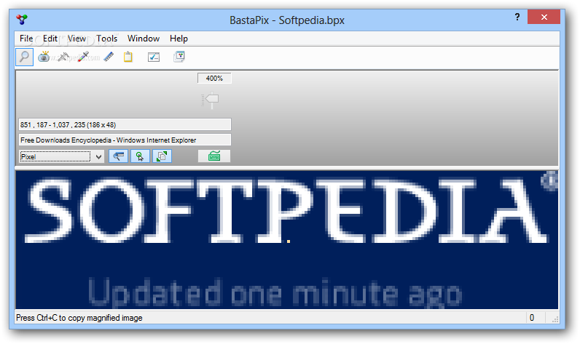Open the Window menu
The width and height of the screenshot is (580, 344).
[x=144, y=39]
